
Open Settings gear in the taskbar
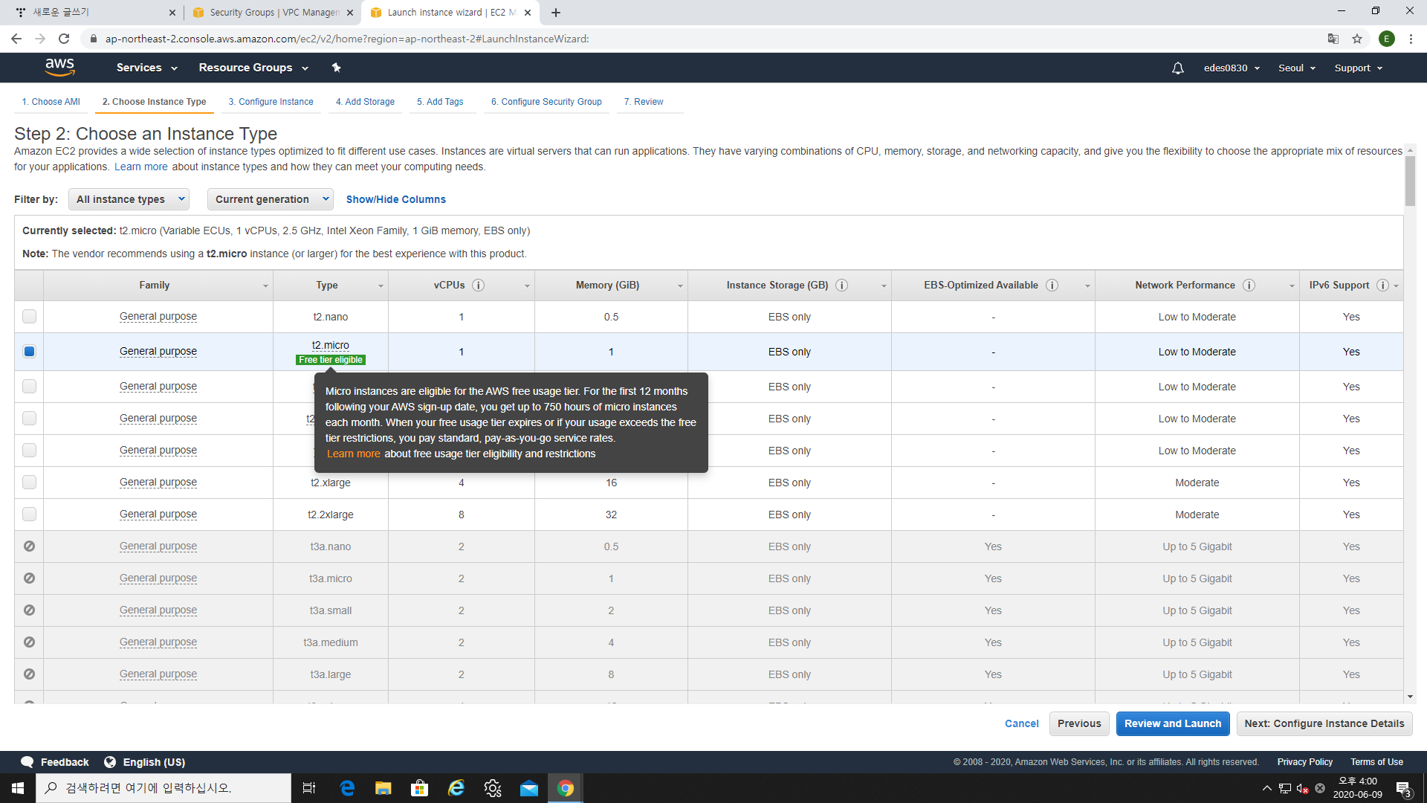tap(493, 788)
